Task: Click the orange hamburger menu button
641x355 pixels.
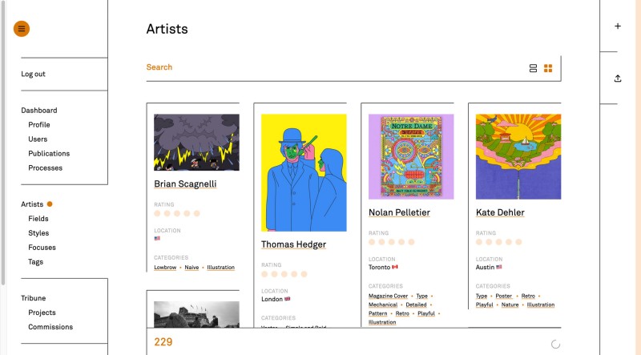Action: tap(22, 29)
